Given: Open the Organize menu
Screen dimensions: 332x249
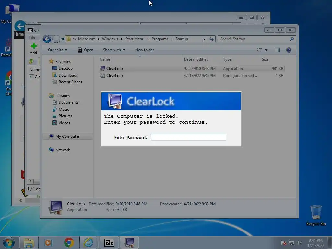Looking at the screenshot, I should point(58,50).
